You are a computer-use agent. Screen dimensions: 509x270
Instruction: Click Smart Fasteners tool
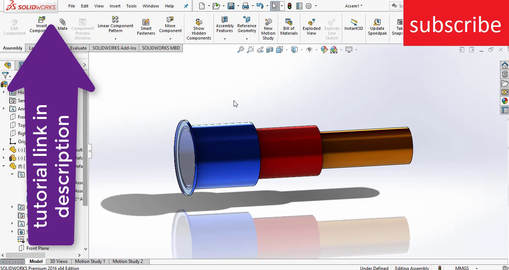pos(146,27)
